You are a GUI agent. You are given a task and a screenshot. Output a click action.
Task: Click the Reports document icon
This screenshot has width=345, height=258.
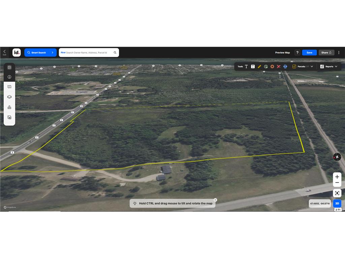[x=322, y=67]
